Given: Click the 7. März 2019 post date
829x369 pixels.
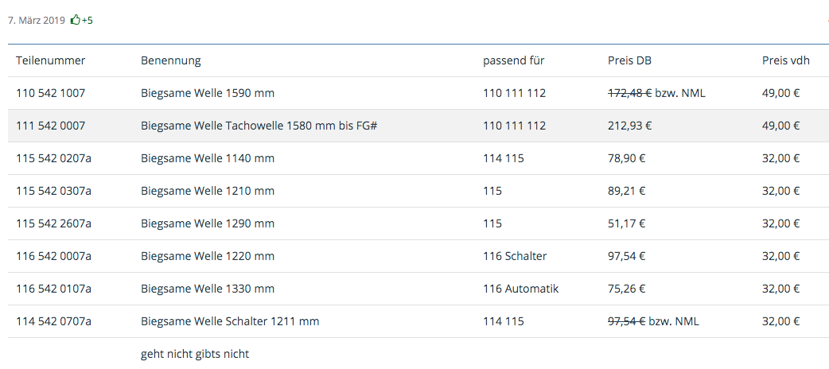Looking at the screenshot, I should coord(37,20).
